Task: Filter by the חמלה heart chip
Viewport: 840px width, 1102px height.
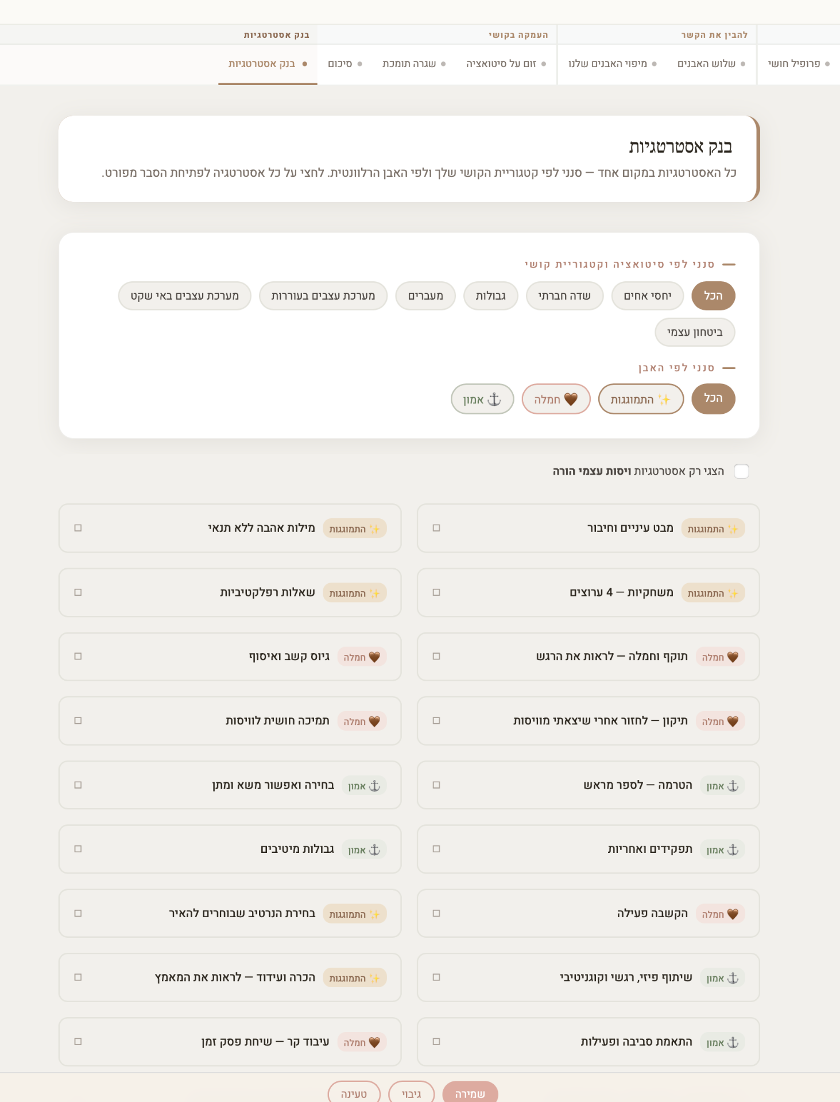Action: coord(556,399)
